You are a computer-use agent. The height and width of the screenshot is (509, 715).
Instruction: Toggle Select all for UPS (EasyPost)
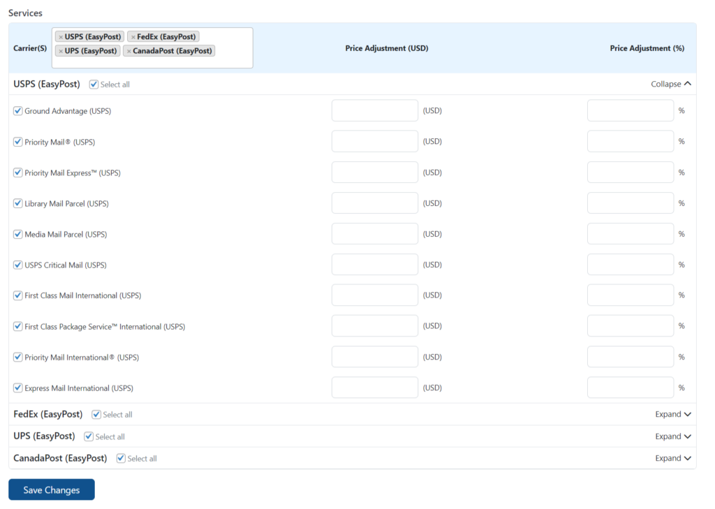[x=89, y=436]
